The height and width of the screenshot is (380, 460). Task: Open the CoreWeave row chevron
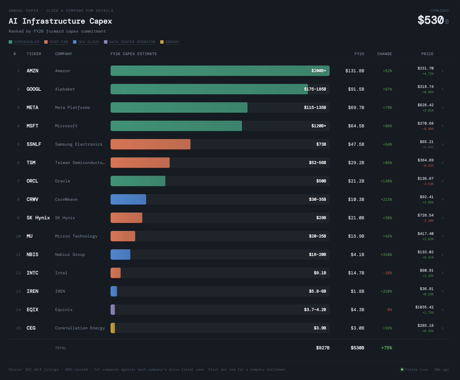click(442, 199)
